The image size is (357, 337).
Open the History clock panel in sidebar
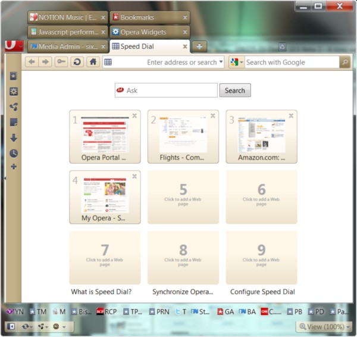[x=14, y=154]
